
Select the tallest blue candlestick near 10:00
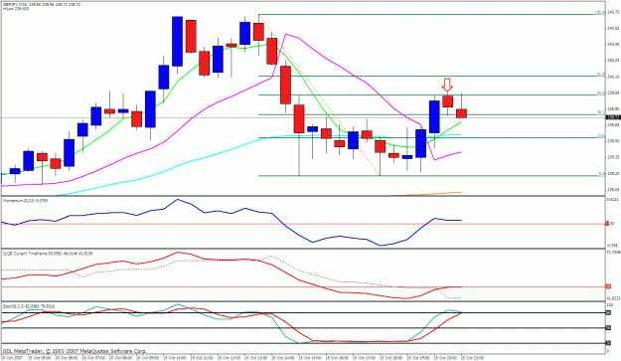[177, 41]
